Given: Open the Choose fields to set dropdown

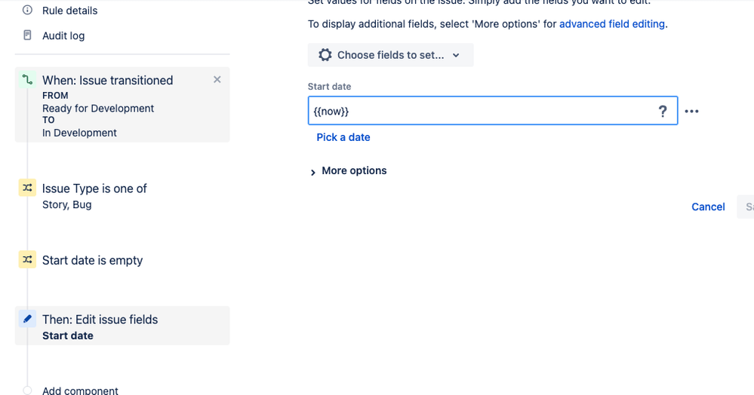Looking at the screenshot, I should click(390, 55).
